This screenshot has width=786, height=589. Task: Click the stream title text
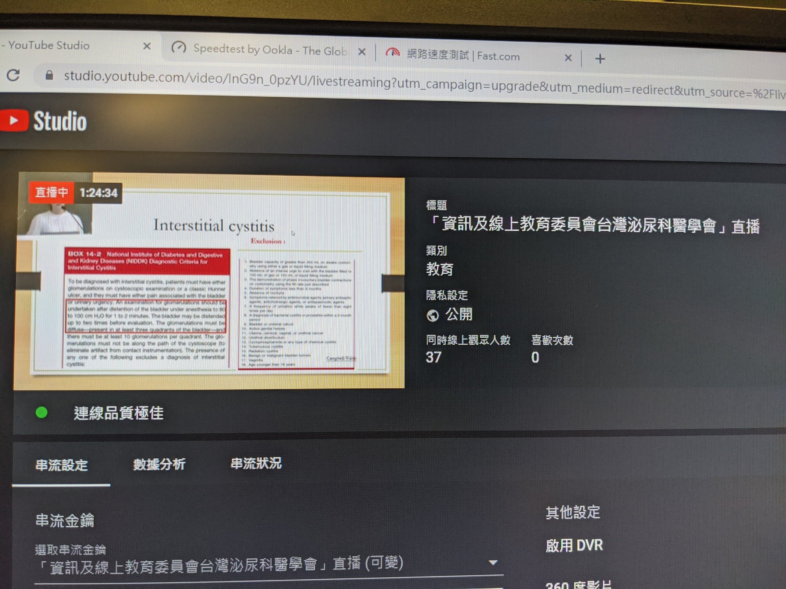(593, 226)
